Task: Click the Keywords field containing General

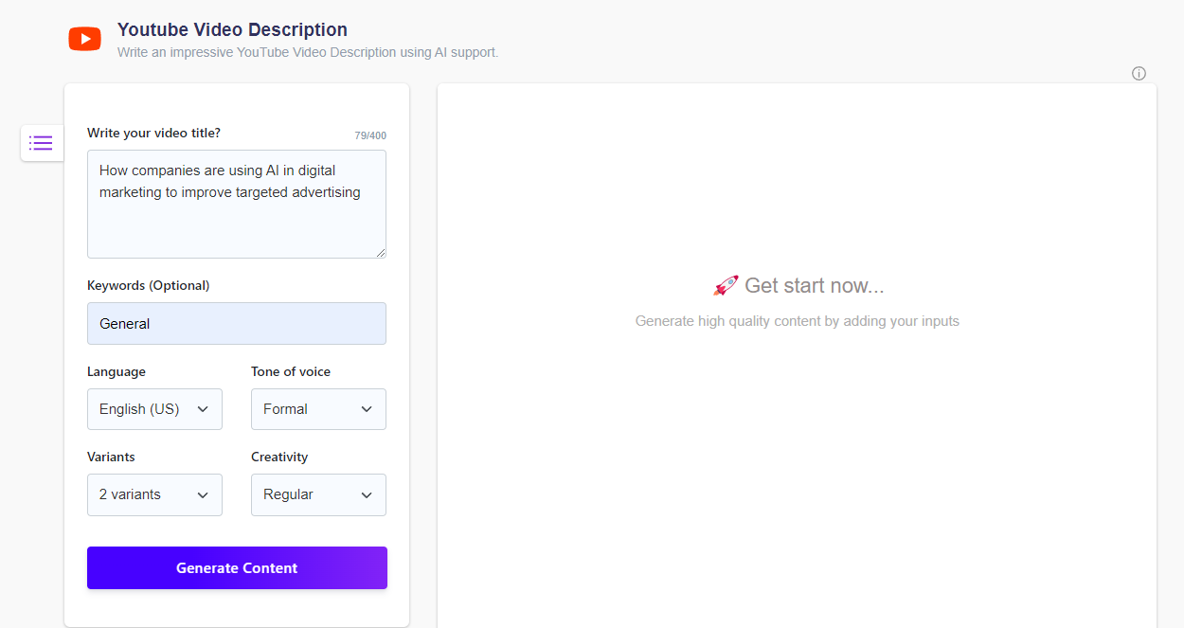Action: pyautogui.click(x=236, y=323)
